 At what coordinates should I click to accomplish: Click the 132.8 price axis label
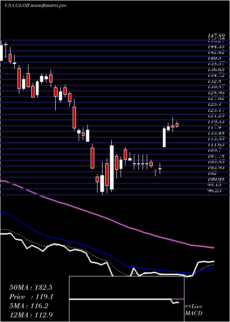[x=214, y=81]
